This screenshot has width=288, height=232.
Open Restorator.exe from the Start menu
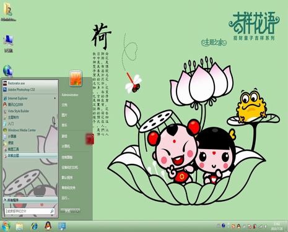30,84
